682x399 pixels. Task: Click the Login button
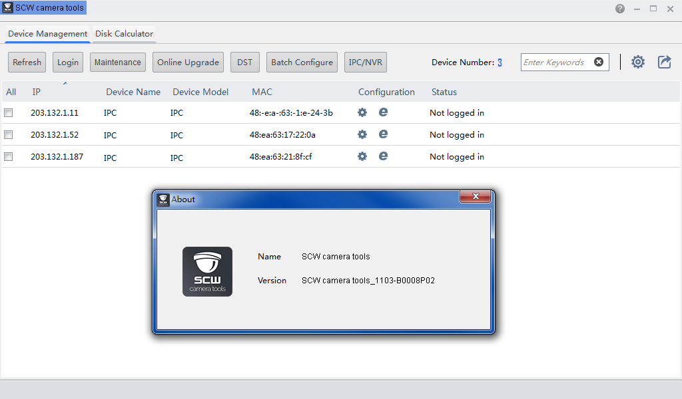68,62
